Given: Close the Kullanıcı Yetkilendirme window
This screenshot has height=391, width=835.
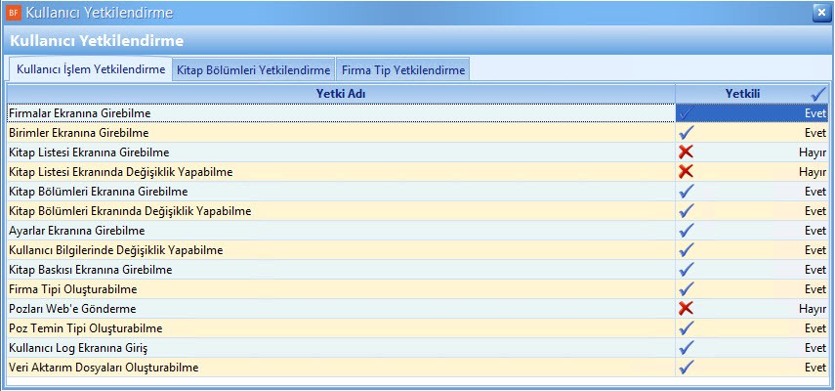Looking at the screenshot, I should (x=820, y=13).
